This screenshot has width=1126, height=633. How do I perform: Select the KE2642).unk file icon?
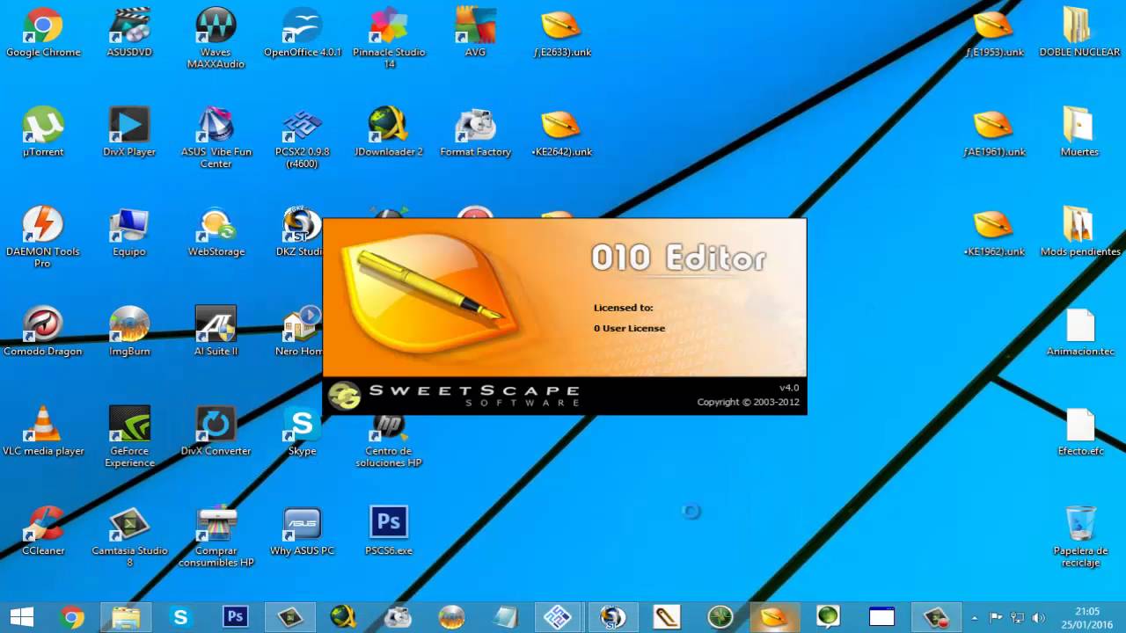561,132
